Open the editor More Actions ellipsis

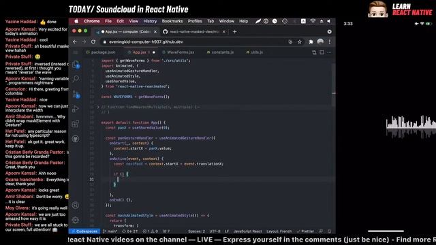(329, 52)
